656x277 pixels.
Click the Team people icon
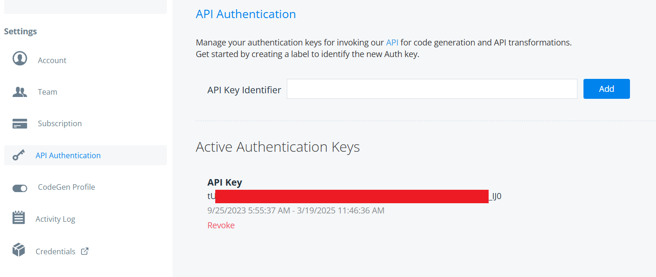(x=20, y=92)
